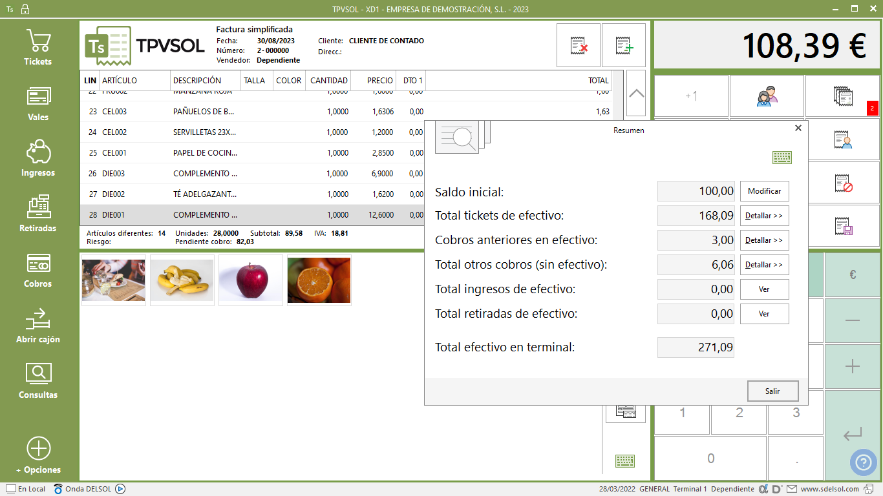Click the delete ticket icon with red X
Image resolution: width=883 pixels, height=496 pixels.
(579, 45)
